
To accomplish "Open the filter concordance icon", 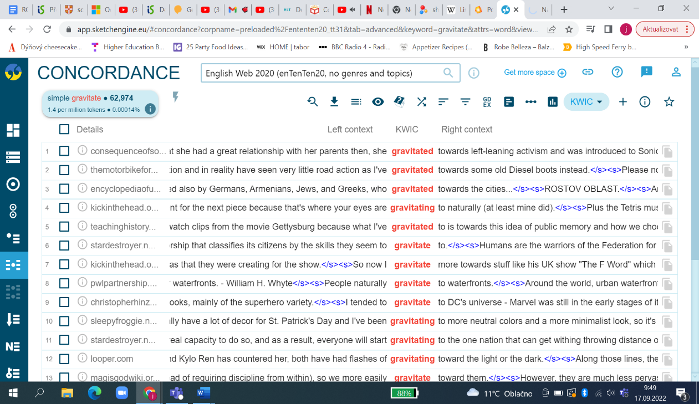I will coord(466,101).
